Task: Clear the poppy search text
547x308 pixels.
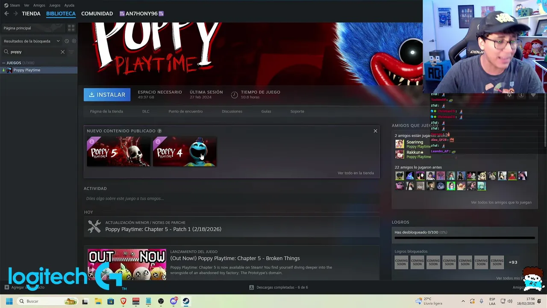Action: (x=62, y=52)
